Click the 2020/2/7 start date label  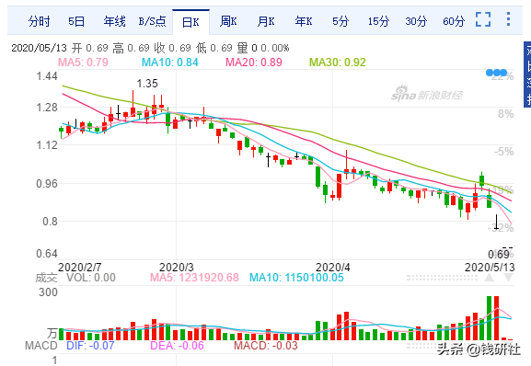[79, 268]
